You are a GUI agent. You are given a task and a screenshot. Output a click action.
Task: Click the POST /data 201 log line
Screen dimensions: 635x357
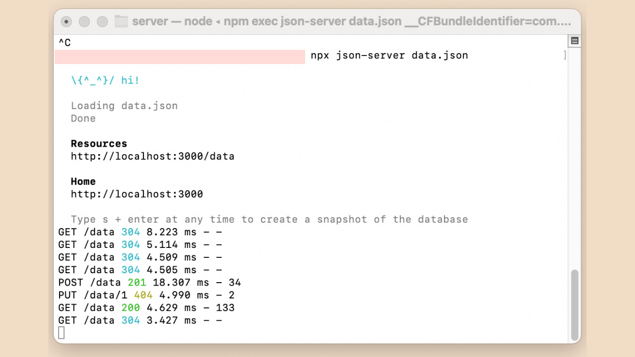(149, 283)
